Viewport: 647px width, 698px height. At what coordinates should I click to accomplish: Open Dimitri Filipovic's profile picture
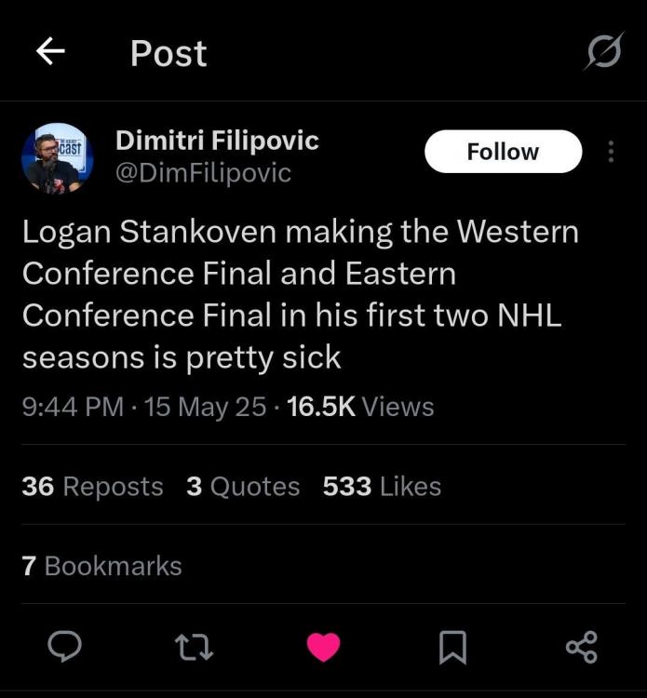coord(57,158)
